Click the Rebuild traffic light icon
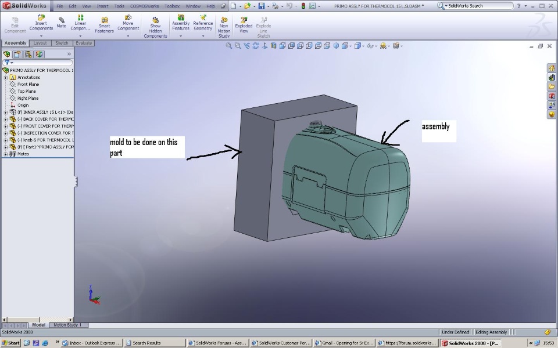558x348 pixels. [x=303, y=6]
